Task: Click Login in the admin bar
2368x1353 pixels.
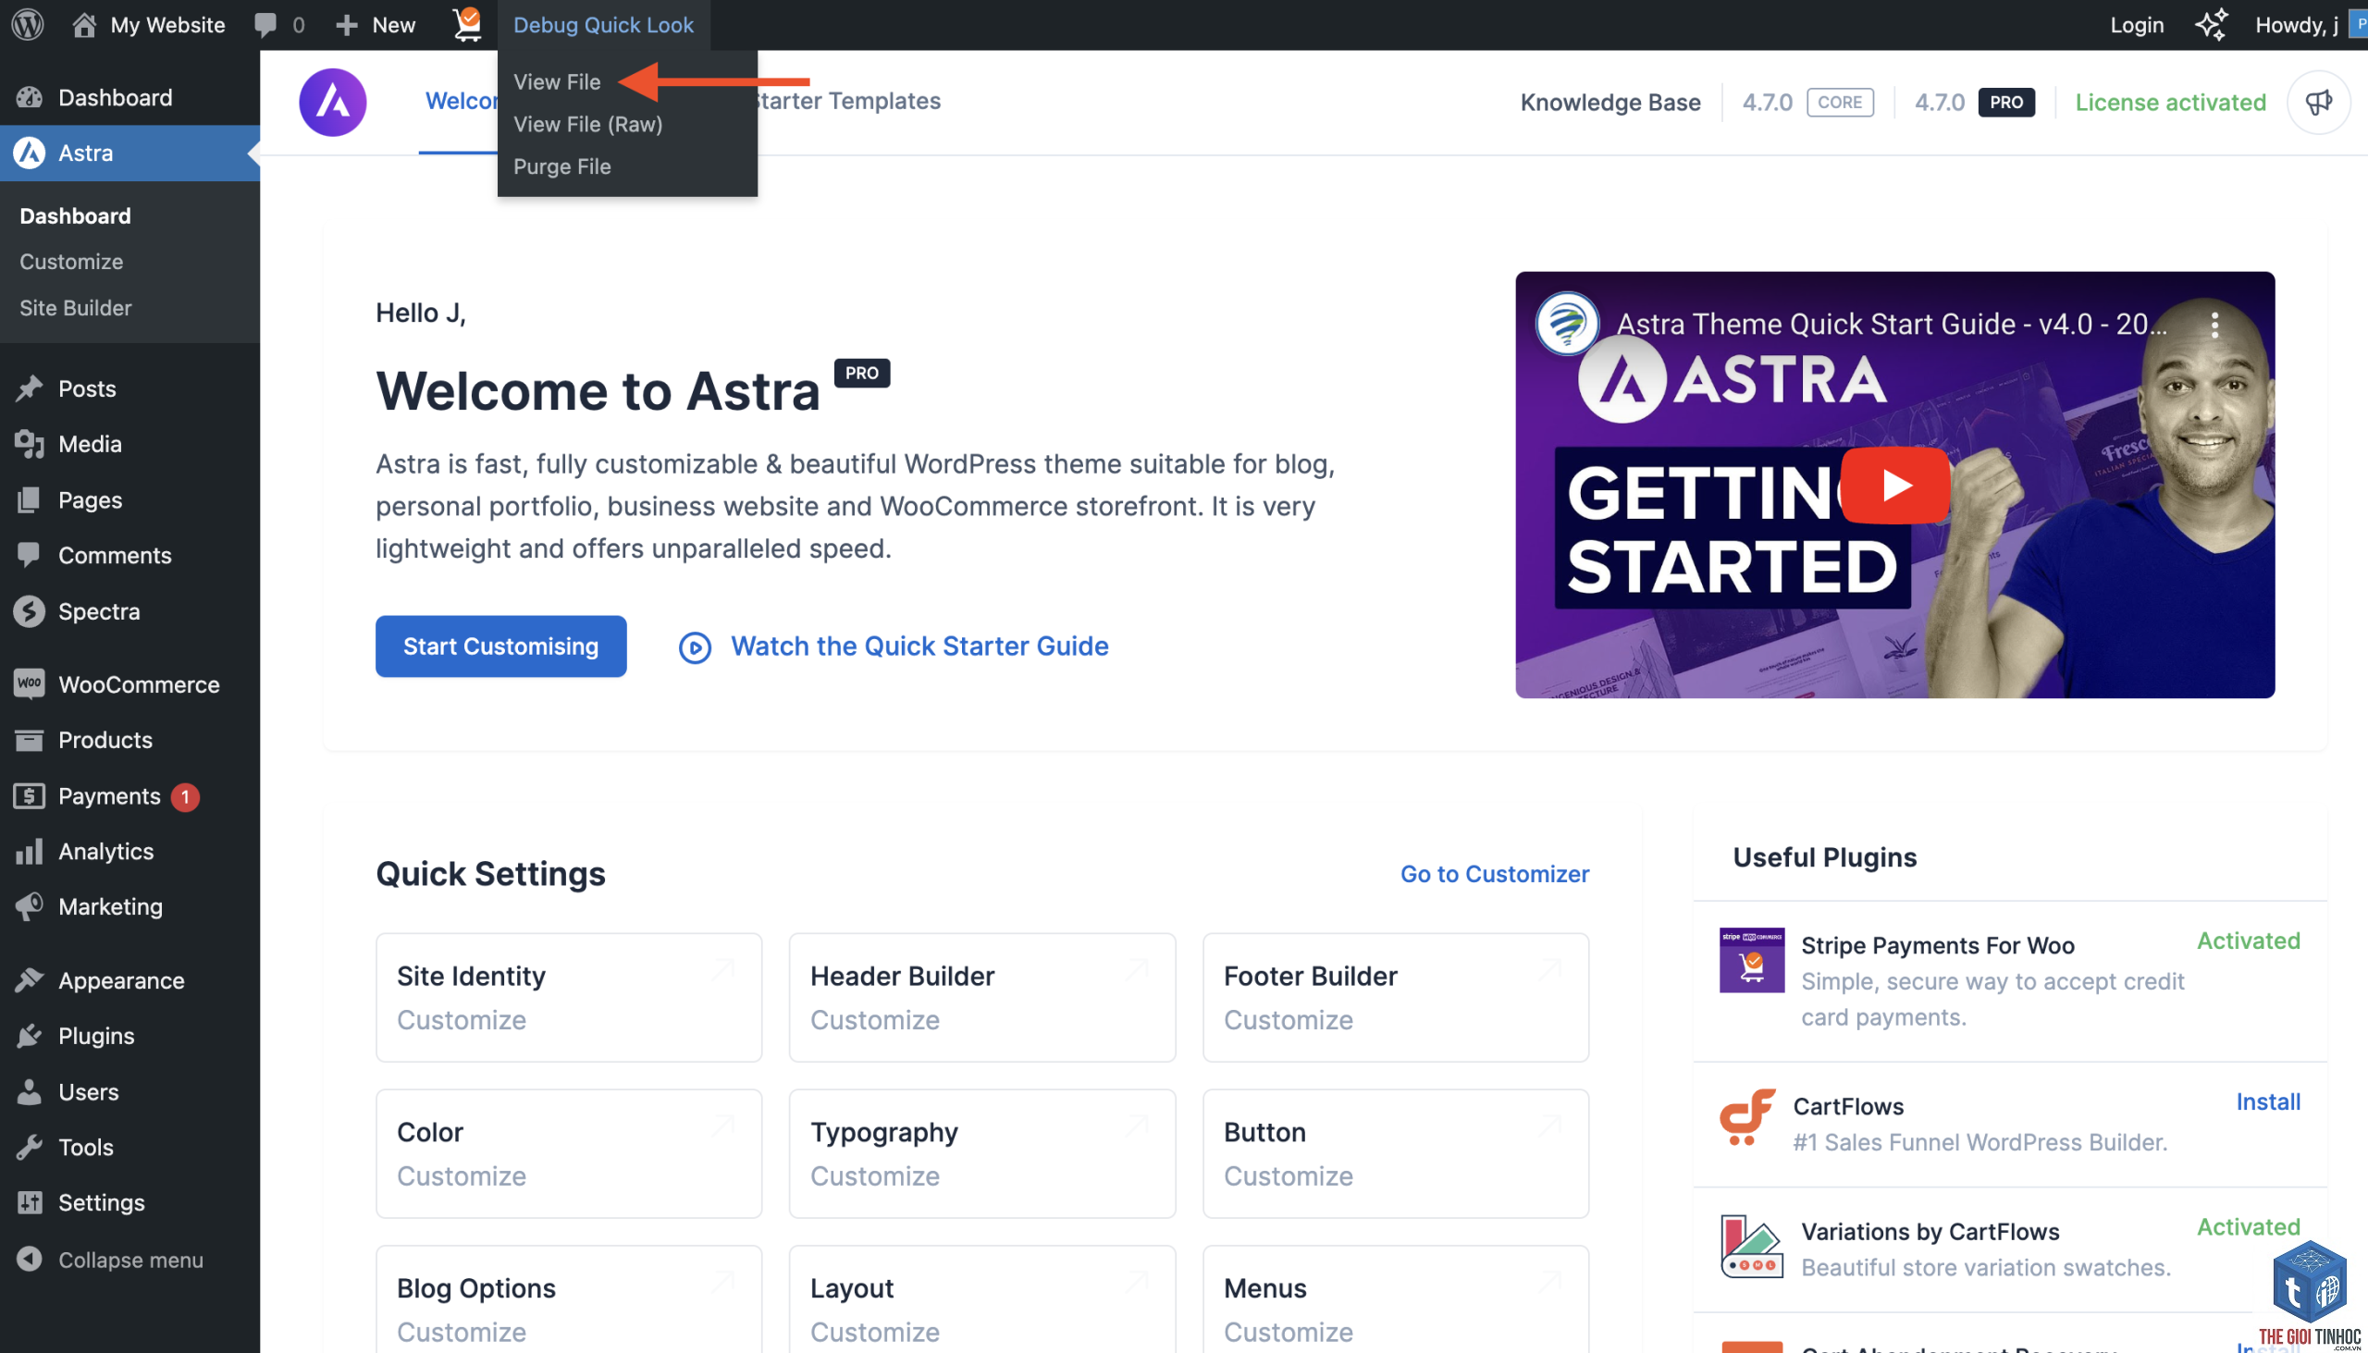Action: coord(2137,25)
